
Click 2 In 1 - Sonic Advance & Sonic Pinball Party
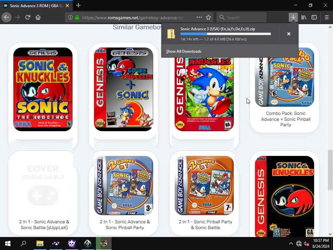pyautogui.click(x=125, y=225)
